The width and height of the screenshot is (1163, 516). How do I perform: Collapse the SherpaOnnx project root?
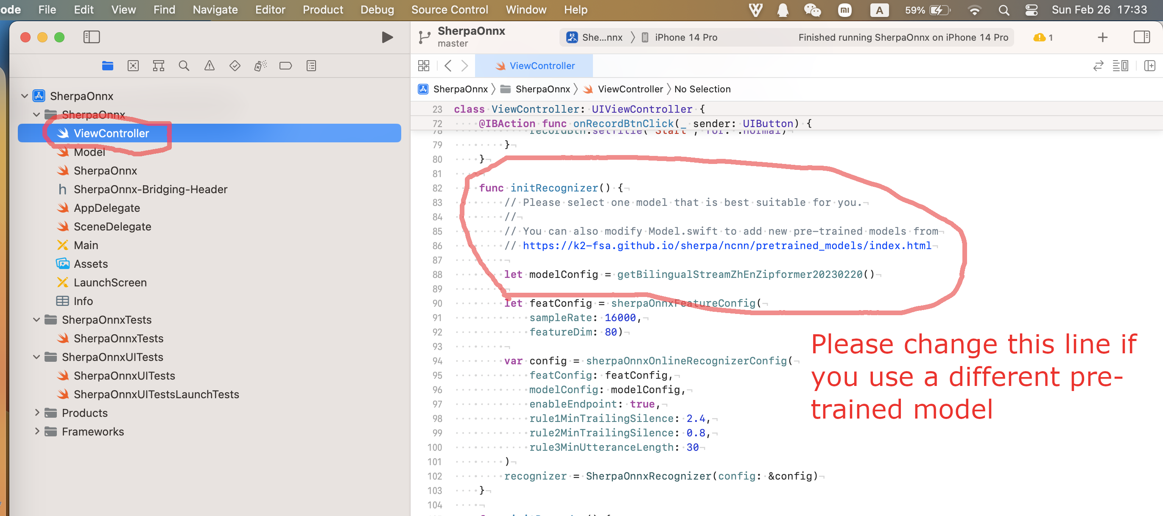(25, 96)
